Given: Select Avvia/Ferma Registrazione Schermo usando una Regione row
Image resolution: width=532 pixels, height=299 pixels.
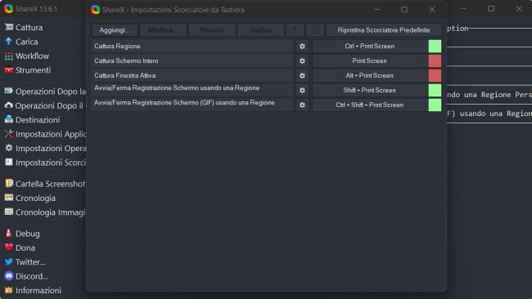Looking at the screenshot, I should click(x=192, y=91).
